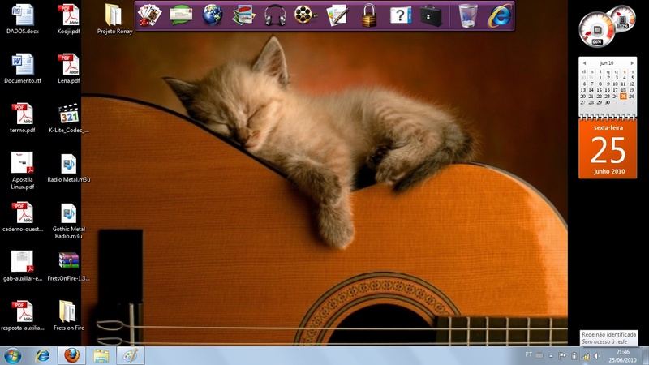Open the Apostila Linux.pdf file
The width and height of the screenshot is (649, 365).
pyautogui.click(x=23, y=170)
